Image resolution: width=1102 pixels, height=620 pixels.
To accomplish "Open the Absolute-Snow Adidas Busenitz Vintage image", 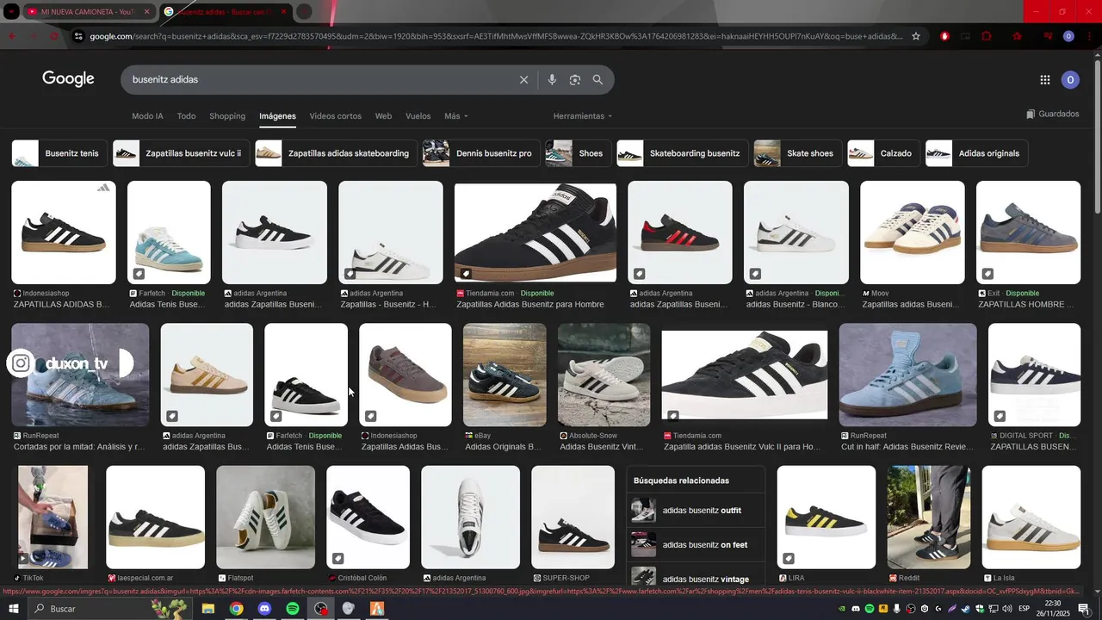I will click(x=604, y=375).
